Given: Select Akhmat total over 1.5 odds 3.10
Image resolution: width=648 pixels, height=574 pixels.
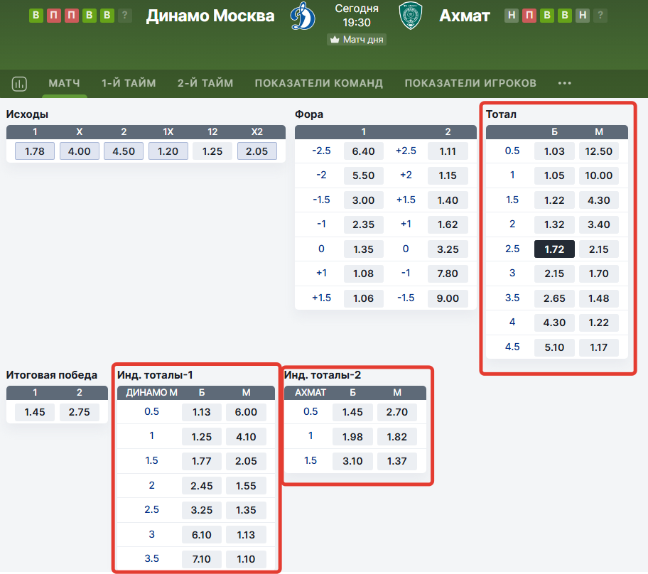Looking at the screenshot, I should coord(352,461).
